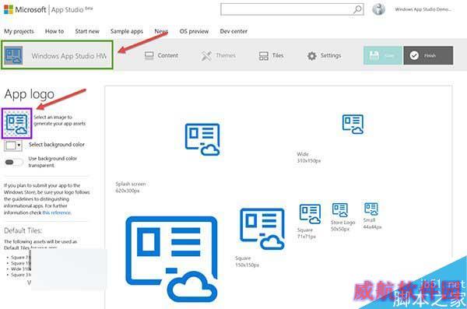
Task: Click the Finish button
Action: (428, 55)
